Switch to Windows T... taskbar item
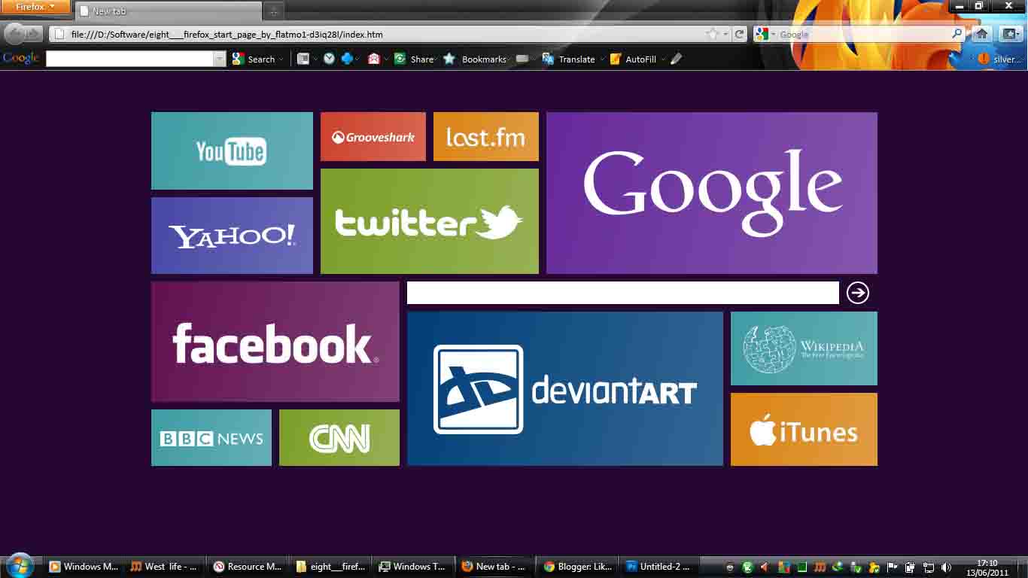 click(413, 567)
